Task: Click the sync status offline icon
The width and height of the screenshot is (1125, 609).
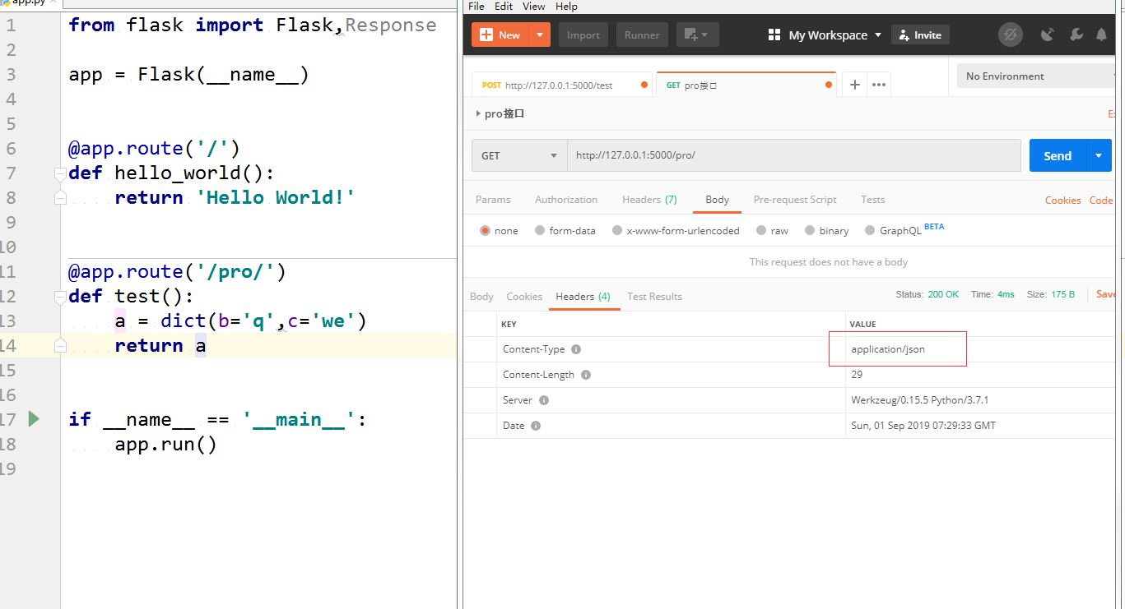Action: pos(1010,35)
